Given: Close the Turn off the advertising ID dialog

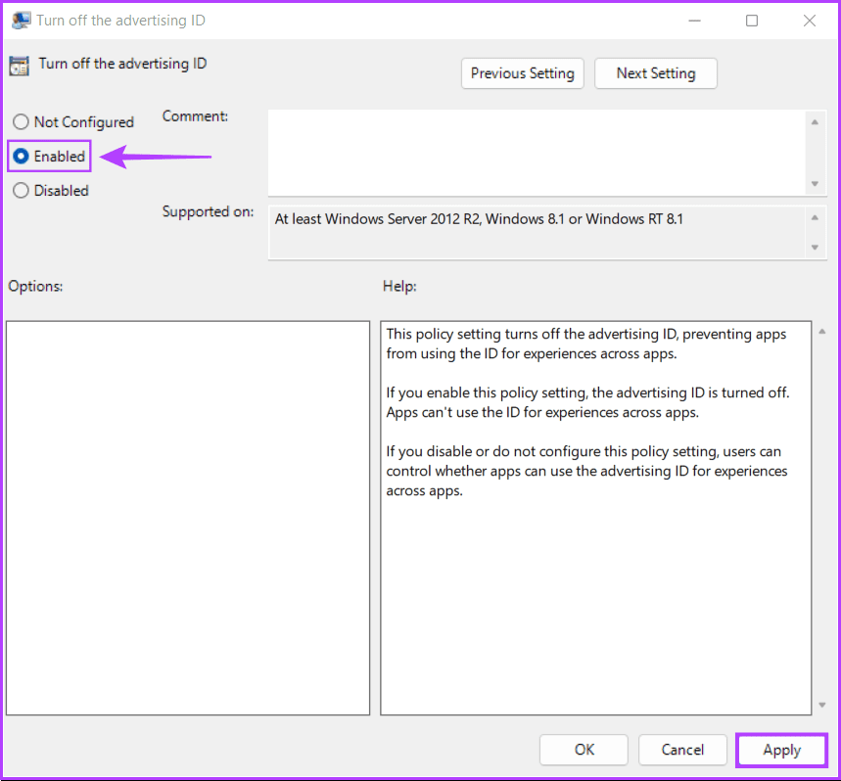Looking at the screenshot, I should pos(810,21).
